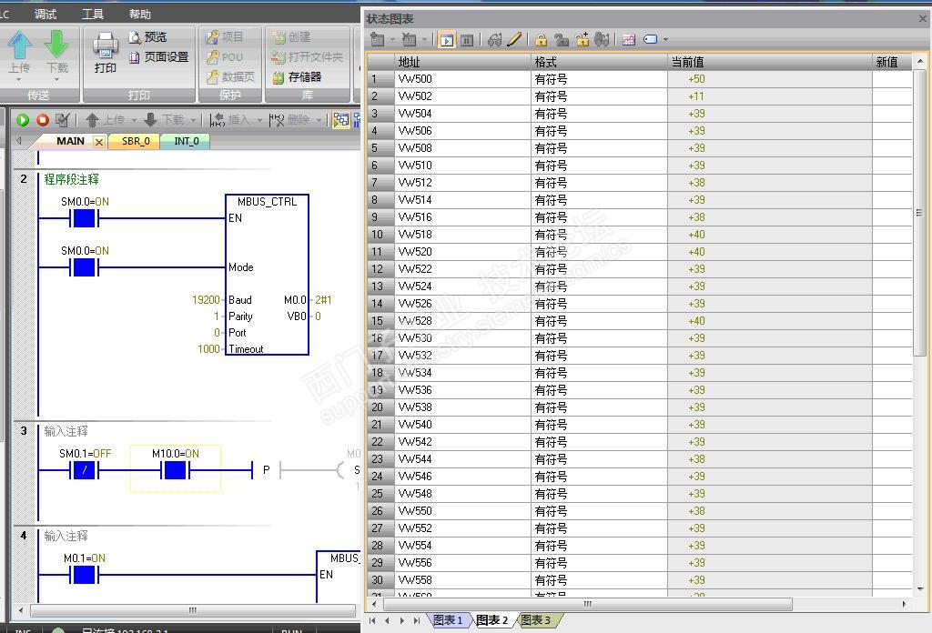Click the trend chart view icon
This screenshot has height=633, width=932.
[x=628, y=40]
